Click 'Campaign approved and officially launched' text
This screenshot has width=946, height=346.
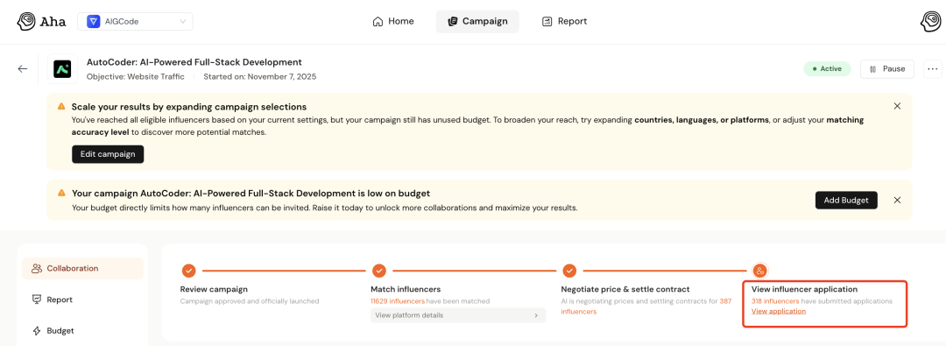click(x=250, y=300)
